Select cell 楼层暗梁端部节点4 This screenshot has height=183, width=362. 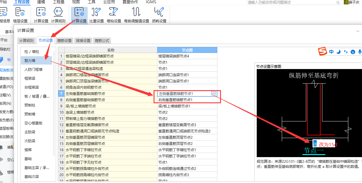187,56
